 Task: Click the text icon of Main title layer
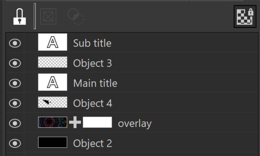[53, 83]
